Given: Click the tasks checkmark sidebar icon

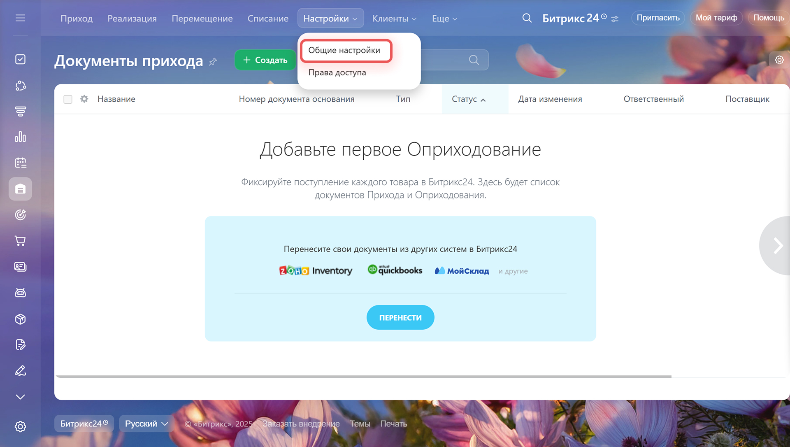Looking at the screenshot, I should tap(20, 59).
